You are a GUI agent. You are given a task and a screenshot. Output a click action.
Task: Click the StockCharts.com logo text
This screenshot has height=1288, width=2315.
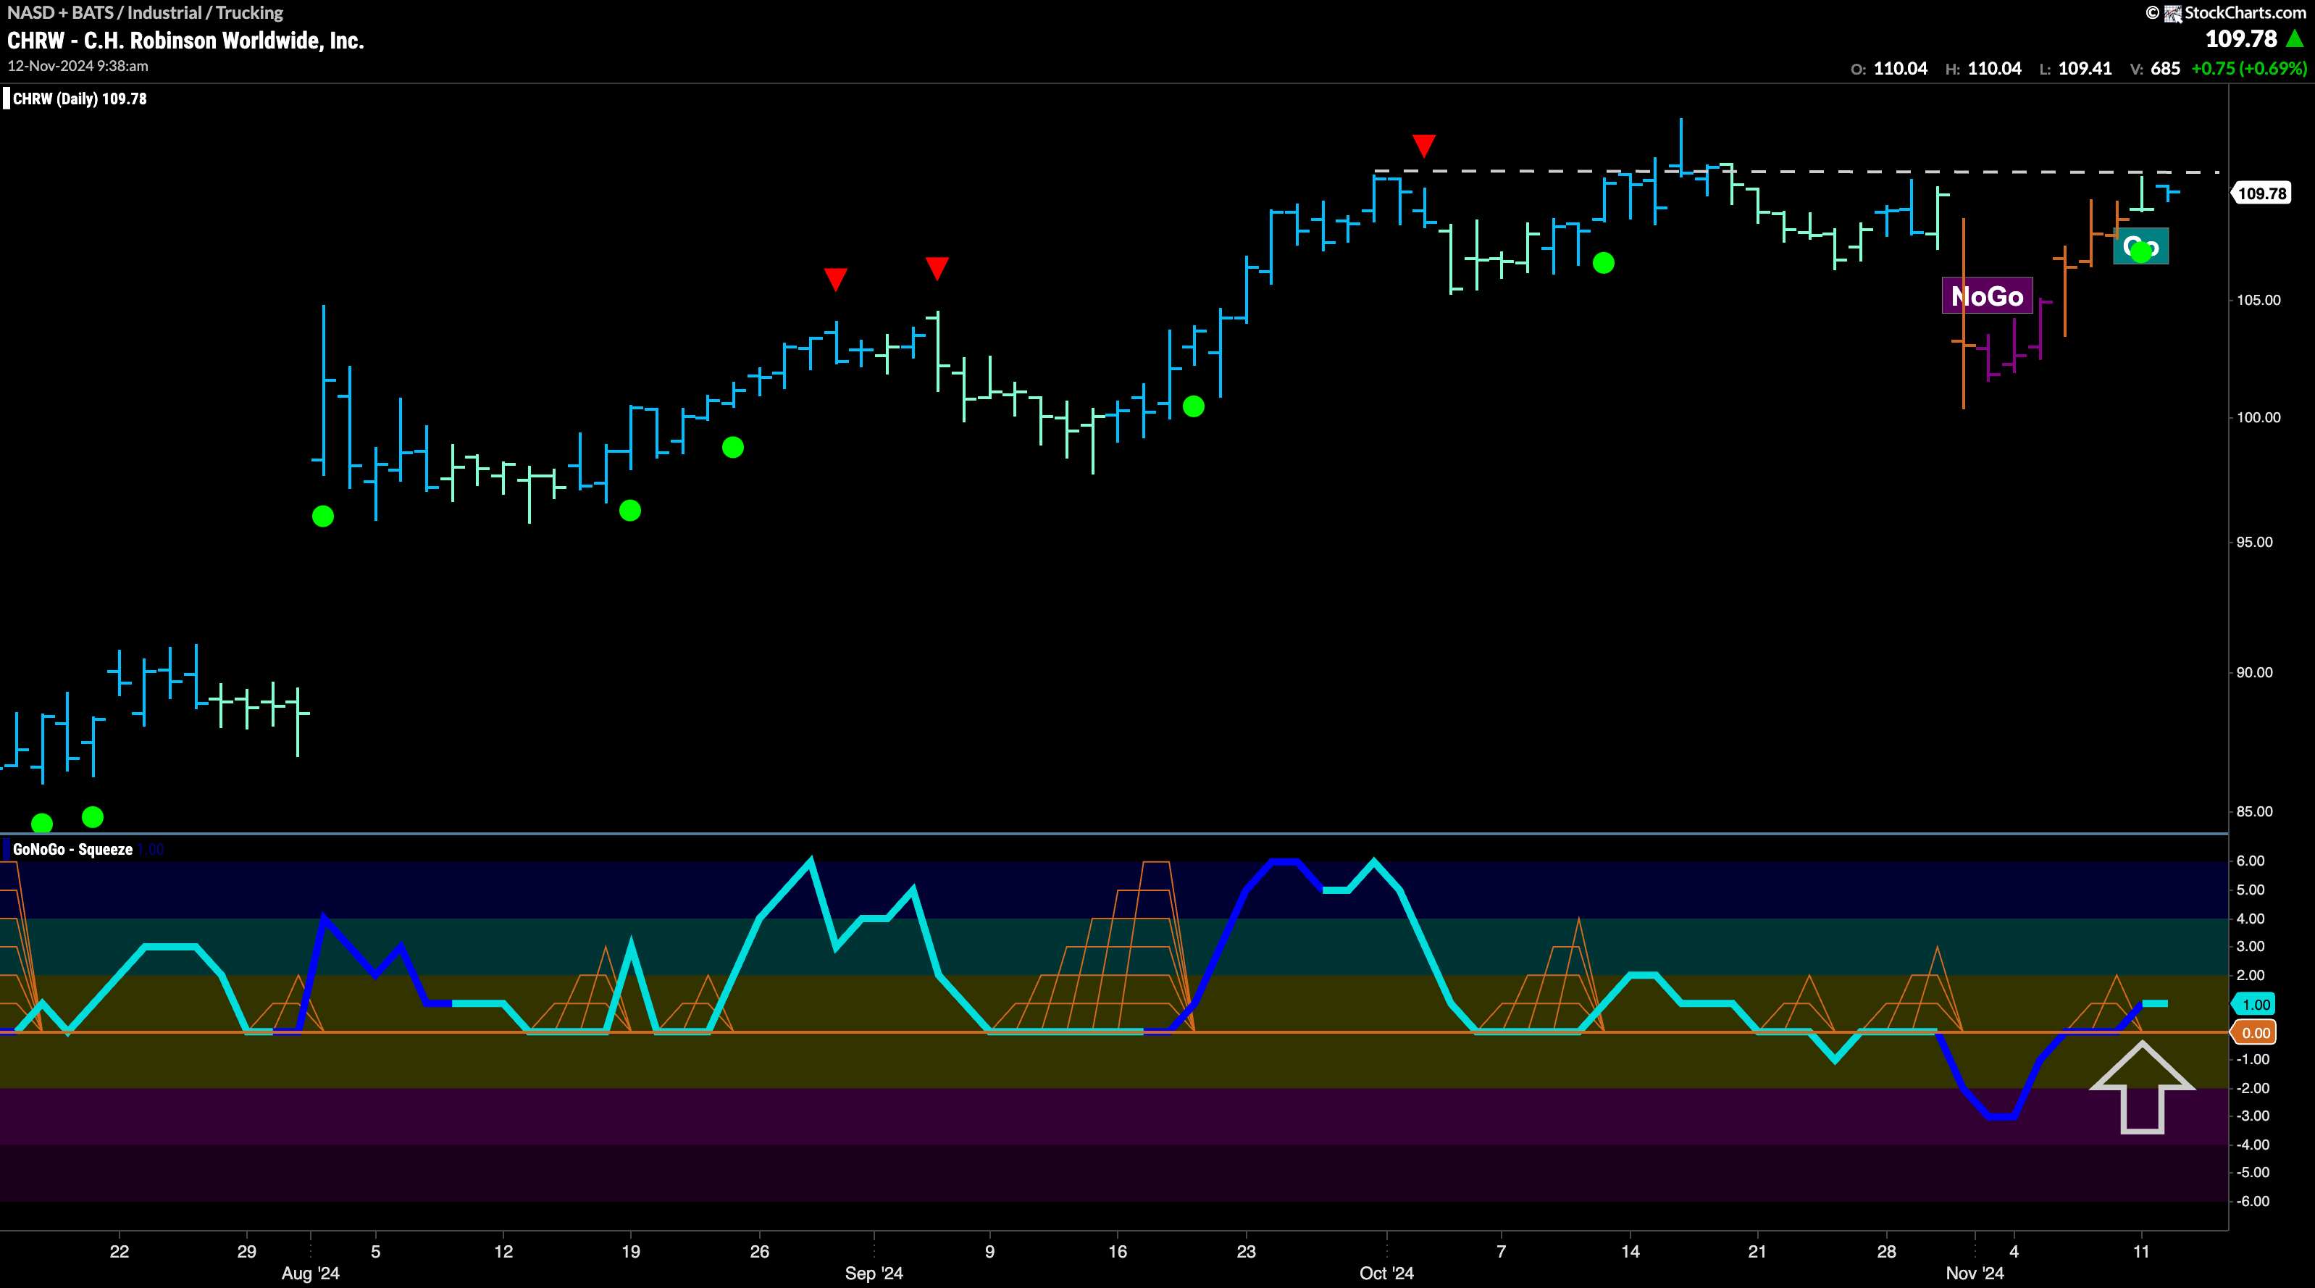[2245, 12]
